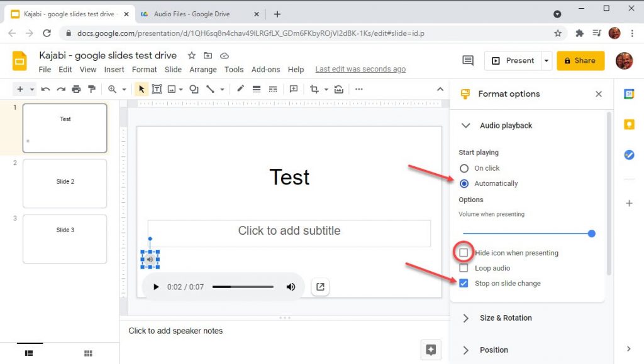Click the Border dash icon

click(x=273, y=89)
